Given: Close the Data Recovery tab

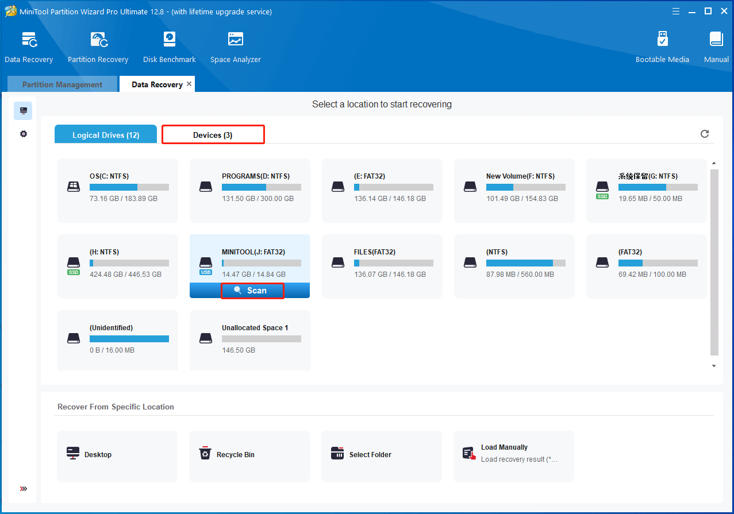Looking at the screenshot, I should [189, 84].
